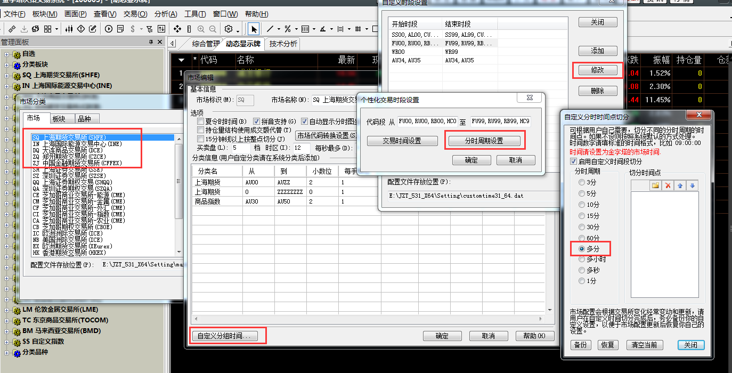
Task: Click the left tab scroll arrow beside 综合管理
Action: [172, 44]
